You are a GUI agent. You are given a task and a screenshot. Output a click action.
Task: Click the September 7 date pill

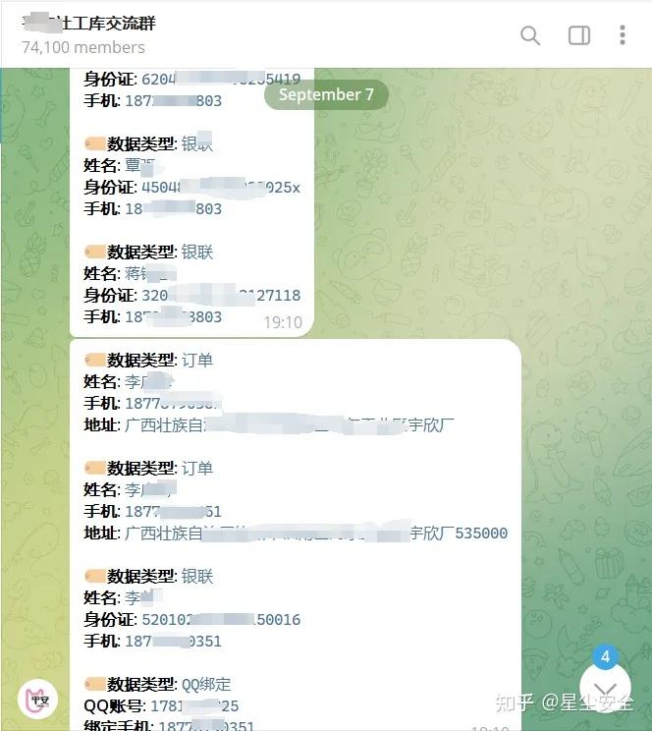pos(326,94)
